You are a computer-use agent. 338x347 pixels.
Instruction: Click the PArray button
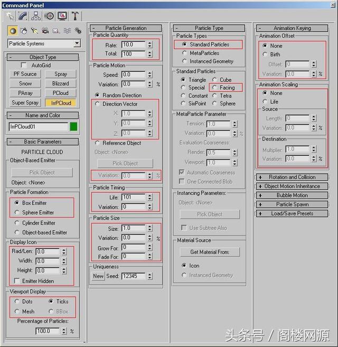point(25,93)
